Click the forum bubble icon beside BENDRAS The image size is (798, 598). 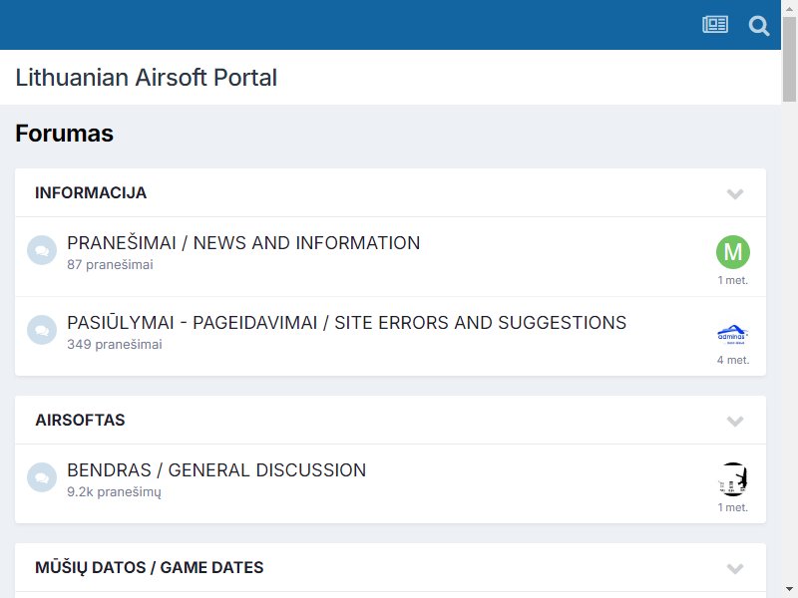click(x=42, y=477)
